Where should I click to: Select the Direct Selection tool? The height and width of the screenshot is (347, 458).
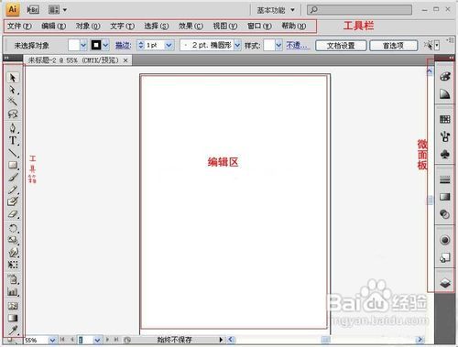(x=13, y=90)
